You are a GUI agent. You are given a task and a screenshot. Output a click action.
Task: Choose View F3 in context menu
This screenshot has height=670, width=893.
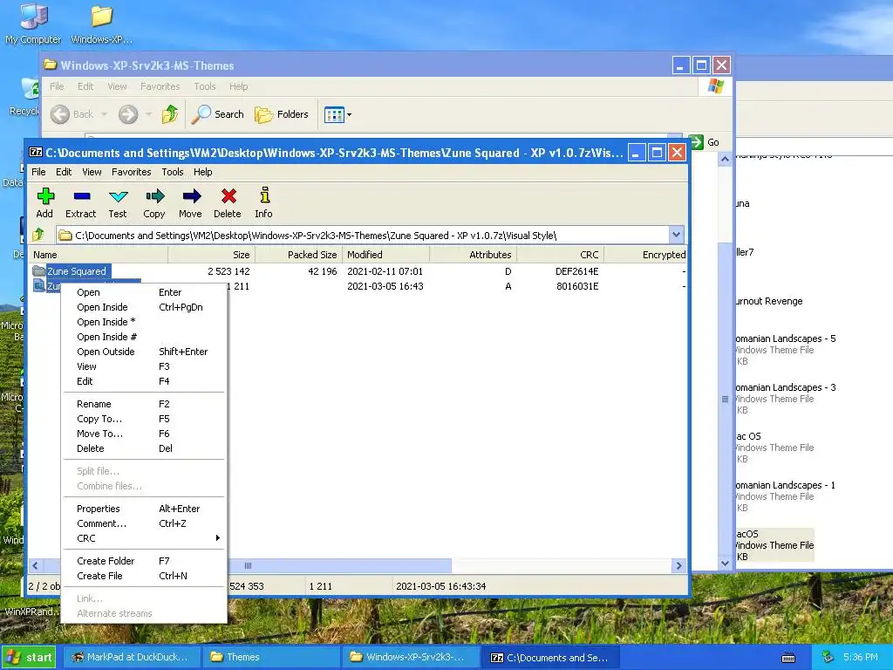pos(144,366)
